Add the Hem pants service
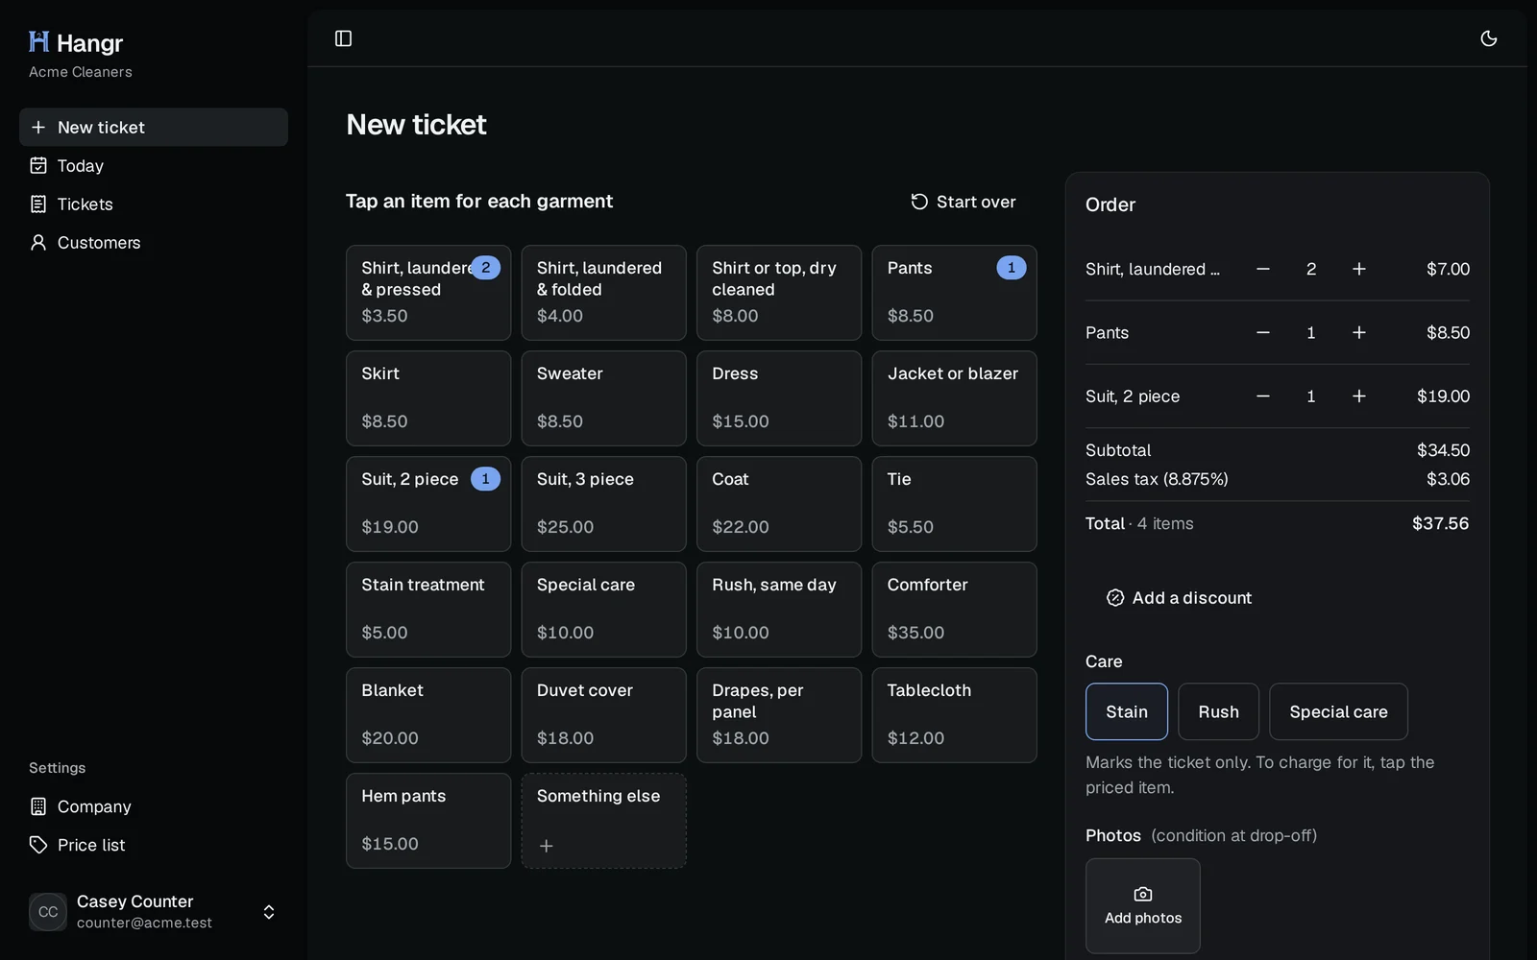The height and width of the screenshot is (960, 1537). coord(428,821)
